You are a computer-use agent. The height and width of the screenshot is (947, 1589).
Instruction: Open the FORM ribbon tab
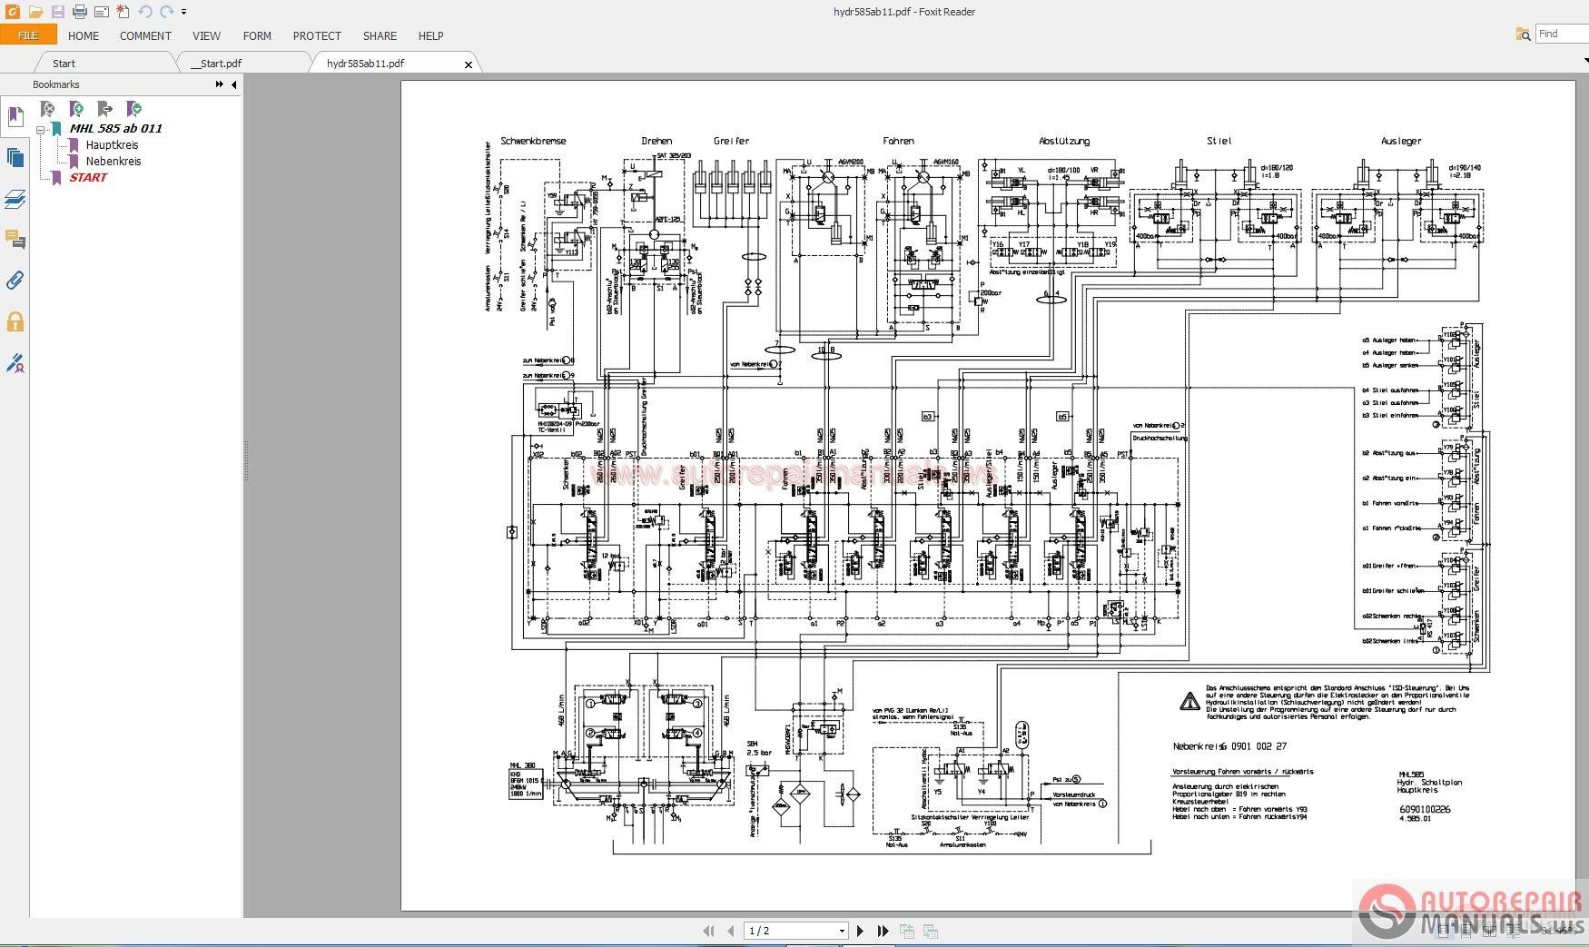click(257, 36)
